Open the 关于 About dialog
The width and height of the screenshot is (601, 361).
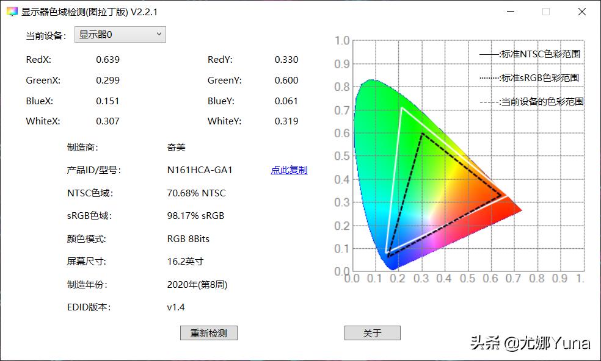[x=372, y=332]
